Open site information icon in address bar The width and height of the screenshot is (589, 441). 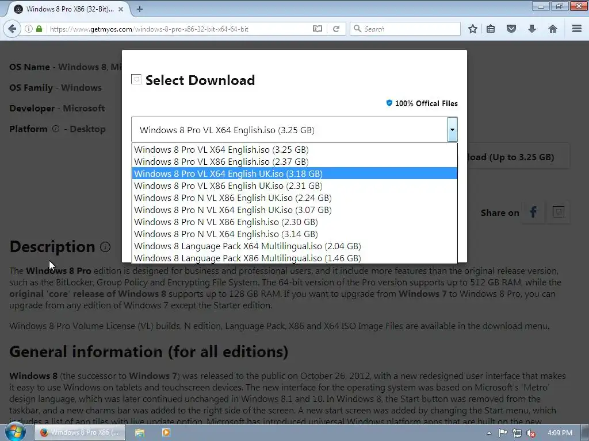click(x=29, y=29)
